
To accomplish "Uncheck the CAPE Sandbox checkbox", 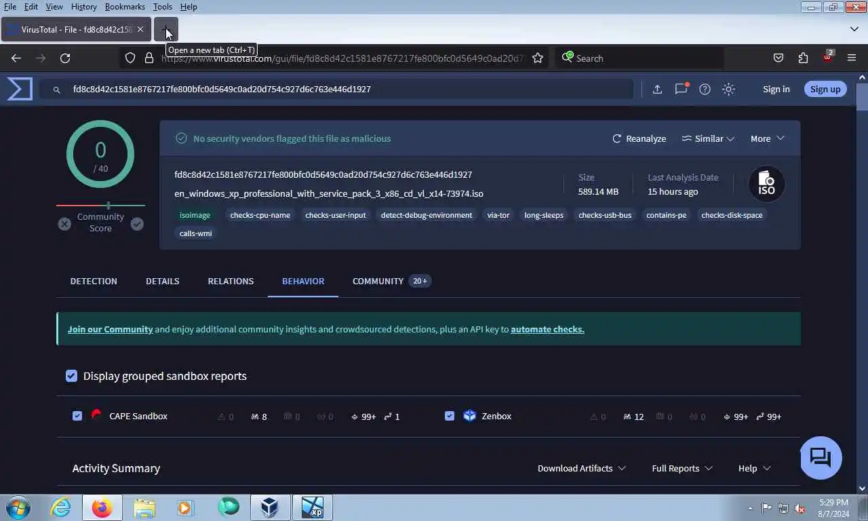I will [x=77, y=416].
